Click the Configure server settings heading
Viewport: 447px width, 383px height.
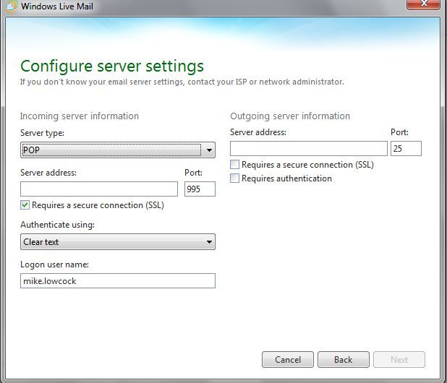[112, 66]
